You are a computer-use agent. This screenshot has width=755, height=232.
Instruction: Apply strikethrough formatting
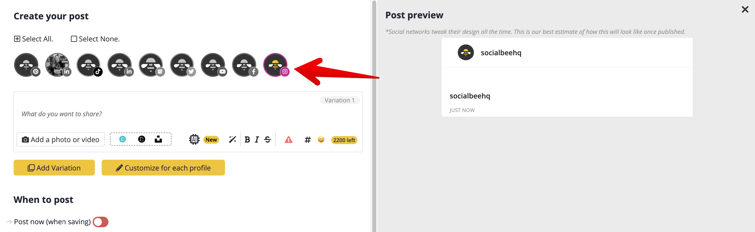pos(267,140)
